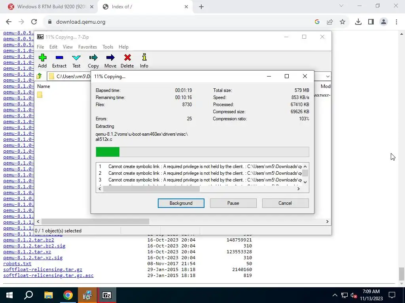Toggle Chrome side panel icon
This screenshot has width=405, height=303.
[x=371, y=22]
